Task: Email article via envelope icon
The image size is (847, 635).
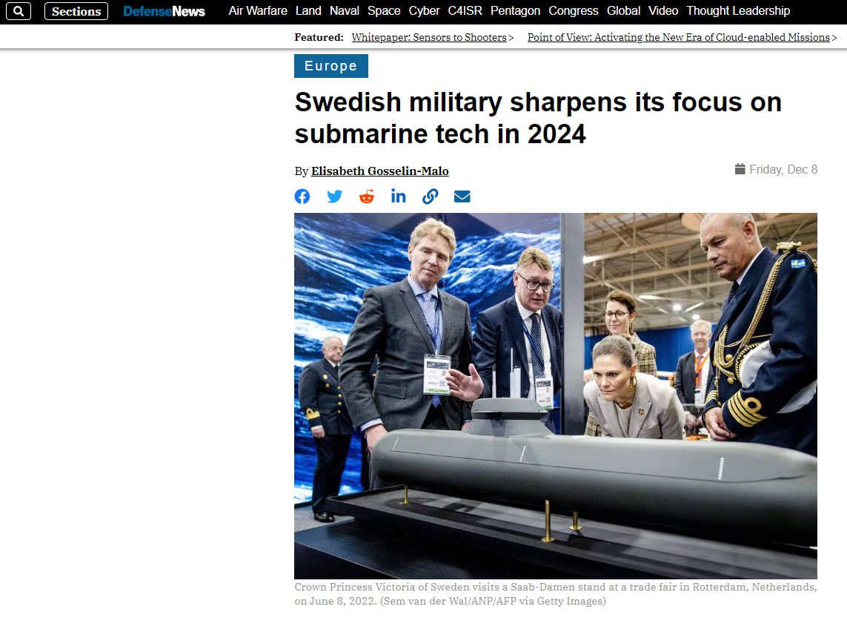Action: (x=462, y=197)
